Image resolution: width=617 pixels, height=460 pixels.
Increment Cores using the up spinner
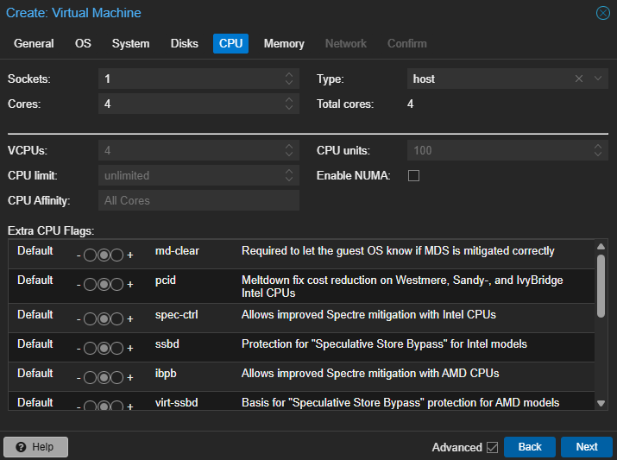289,99
